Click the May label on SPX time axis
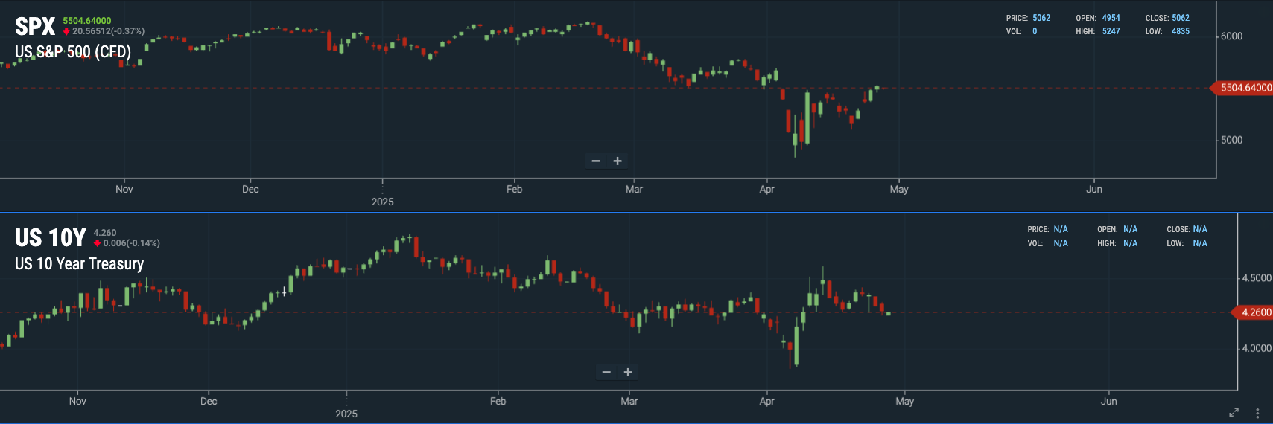1273x424 pixels. tap(899, 189)
